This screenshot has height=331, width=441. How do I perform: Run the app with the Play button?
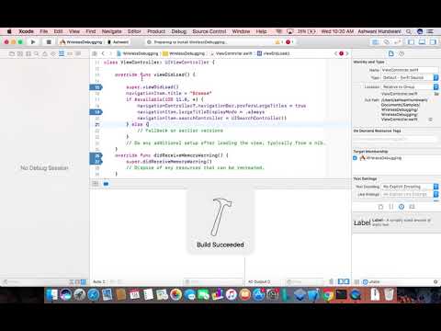(33, 42)
